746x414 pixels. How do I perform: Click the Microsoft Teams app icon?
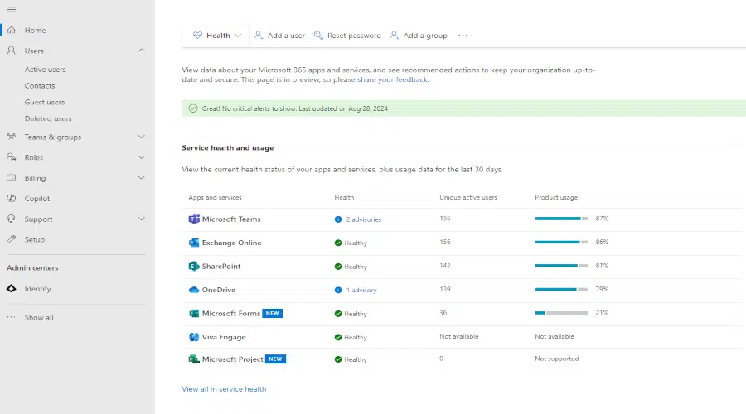pyautogui.click(x=194, y=219)
